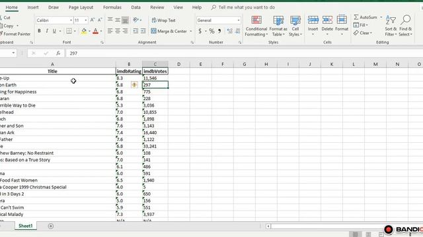This screenshot has height=237, width=423.
Task: Toggle Underline formatting
Action: click(54, 31)
